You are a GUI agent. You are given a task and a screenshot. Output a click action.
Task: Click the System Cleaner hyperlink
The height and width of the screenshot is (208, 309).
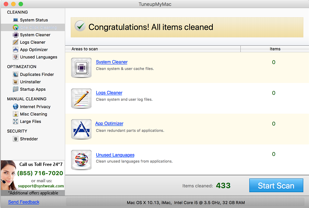[112, 62]
